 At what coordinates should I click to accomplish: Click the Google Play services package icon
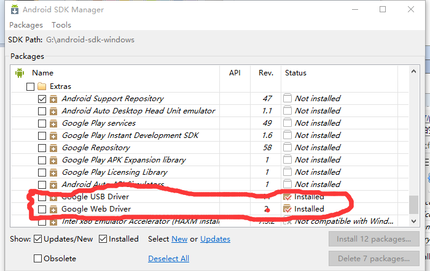tap(53, 123)
